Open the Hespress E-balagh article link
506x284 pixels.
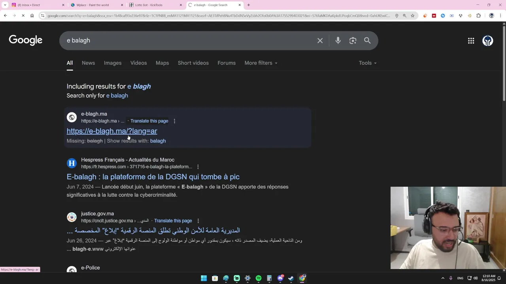(x=153, y=177)
